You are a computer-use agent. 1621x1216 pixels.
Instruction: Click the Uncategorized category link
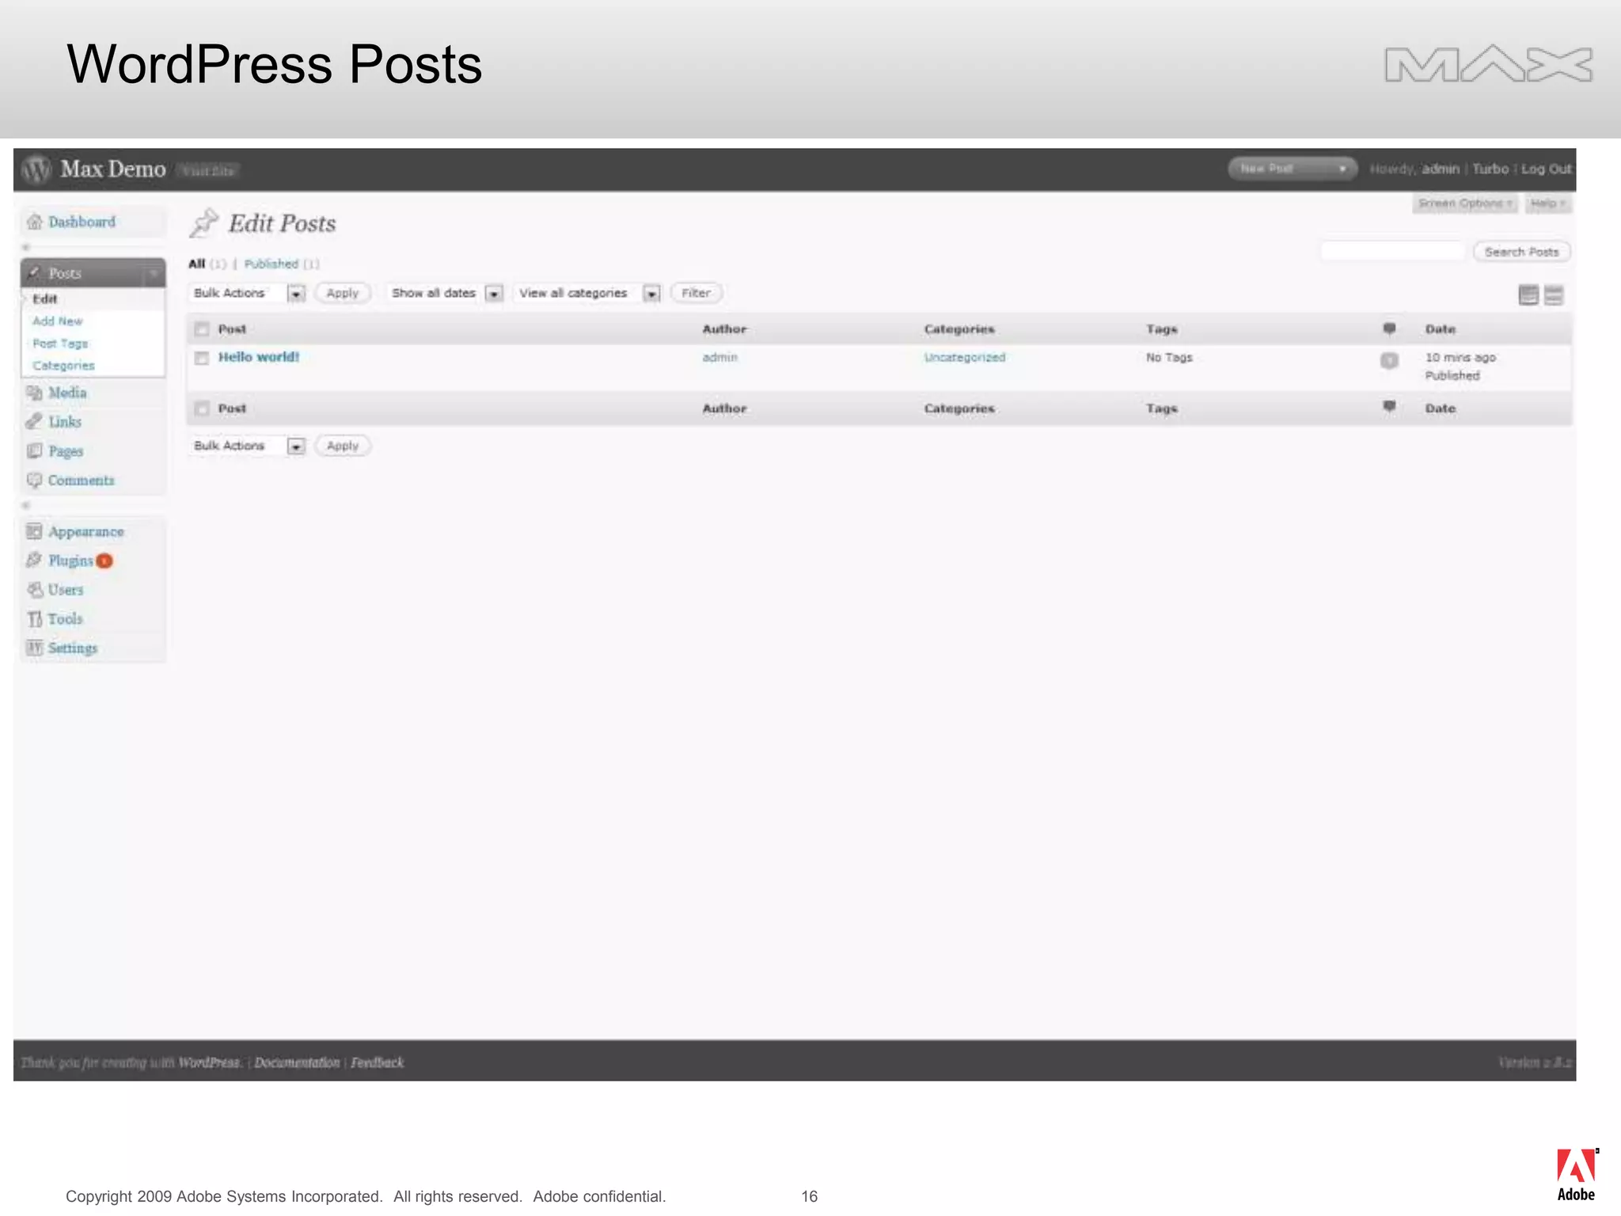pos(965,358)
